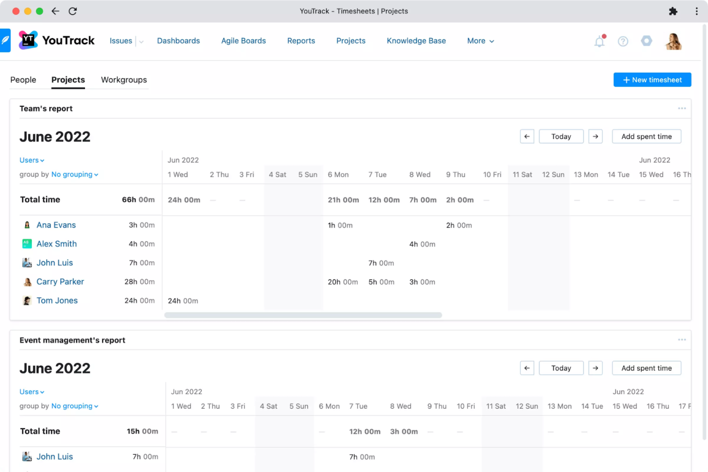Switch to the People tab
Screen dimensions: 708x472
(x=23, y=80)
